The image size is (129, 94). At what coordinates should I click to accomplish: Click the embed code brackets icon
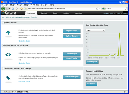8,55
